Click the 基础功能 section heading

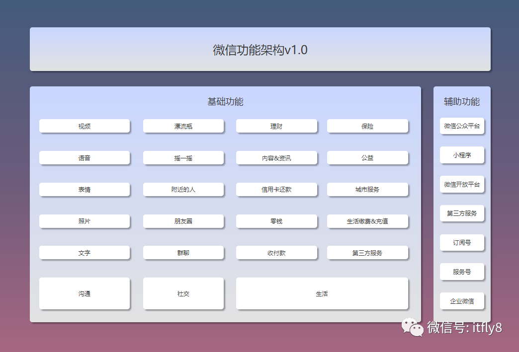pyautogui.click(x=225, y=101)
